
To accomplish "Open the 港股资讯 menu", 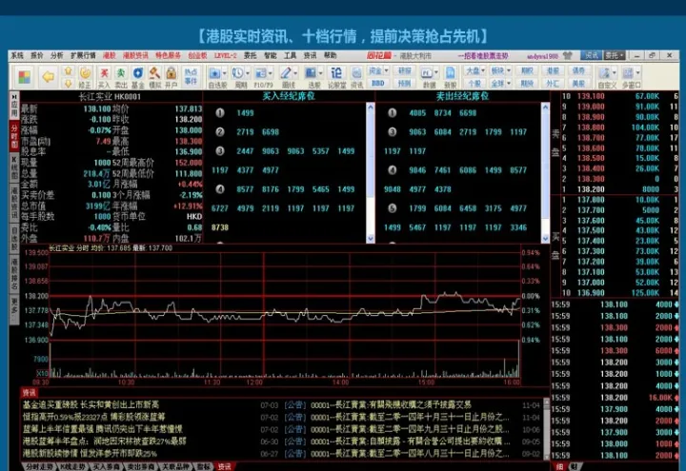I will (x=135, y=55).
